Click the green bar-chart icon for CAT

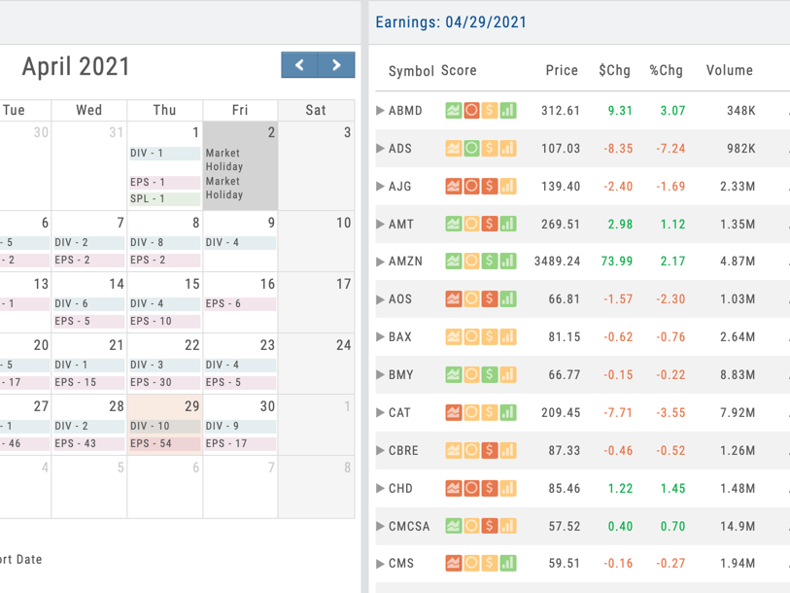click(x=508, y=412)
